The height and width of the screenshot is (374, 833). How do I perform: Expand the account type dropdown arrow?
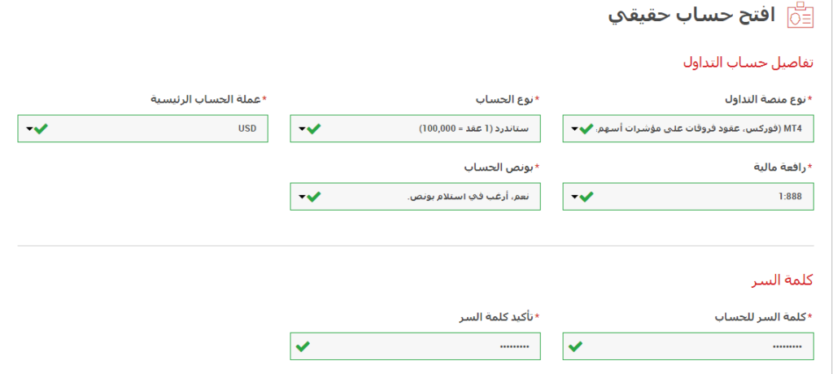point(302,128)
